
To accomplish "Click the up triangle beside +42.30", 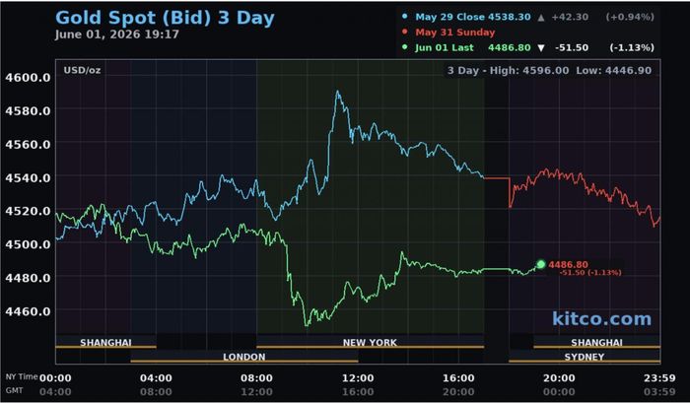I will point(541,18).
